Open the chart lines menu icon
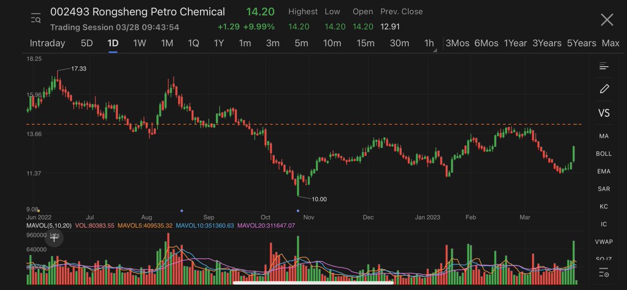Screen dimensions: 627x290 pos(604,66)
